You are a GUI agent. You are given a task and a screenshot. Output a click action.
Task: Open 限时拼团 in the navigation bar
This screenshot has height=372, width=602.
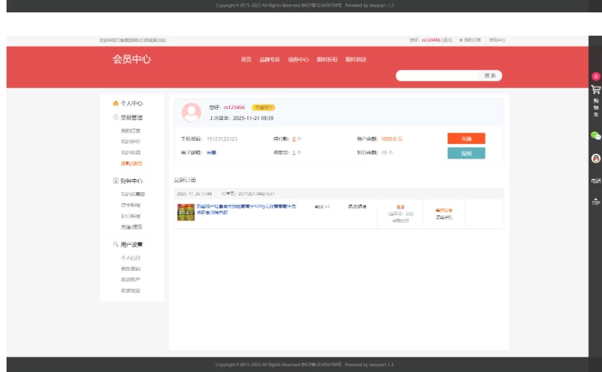(356, 60)
